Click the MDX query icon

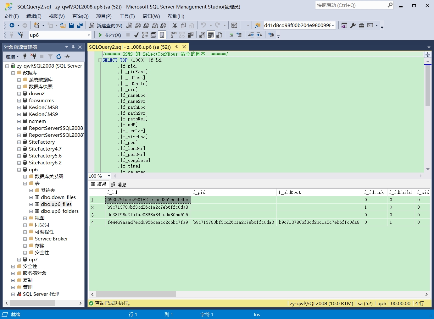[138, 25]
